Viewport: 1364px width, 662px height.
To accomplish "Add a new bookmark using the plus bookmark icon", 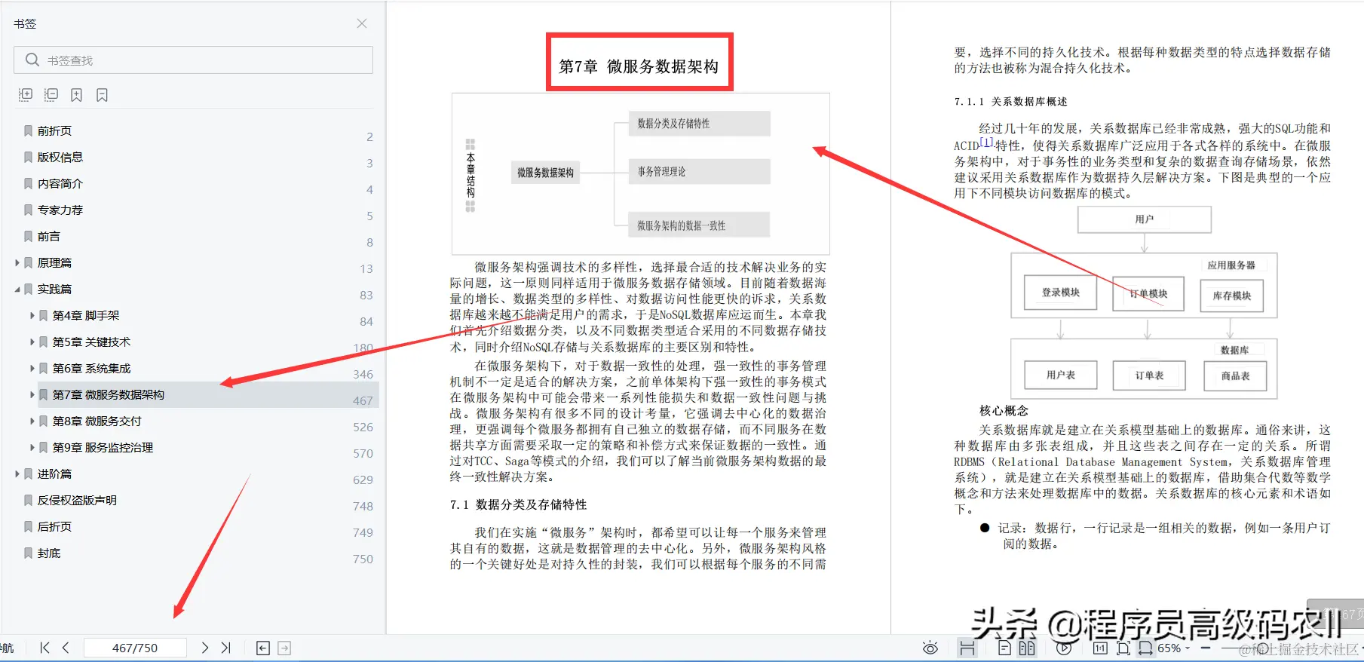I will coord(77,95).
